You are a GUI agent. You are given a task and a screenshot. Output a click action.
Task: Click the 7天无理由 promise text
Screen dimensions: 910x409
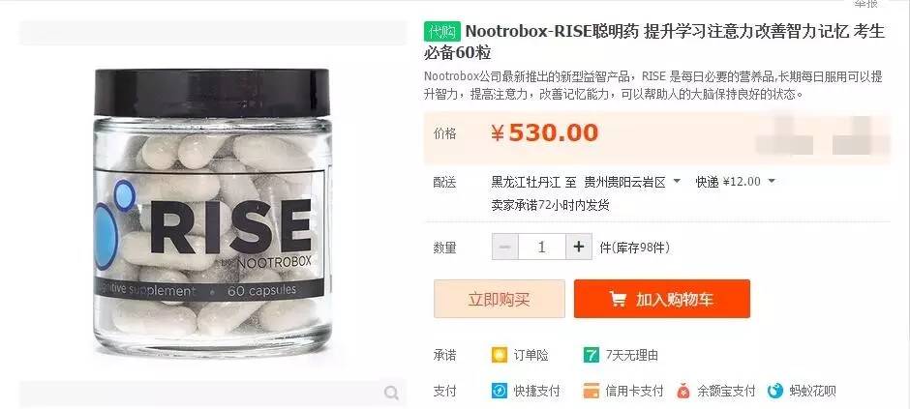point(631,355)
